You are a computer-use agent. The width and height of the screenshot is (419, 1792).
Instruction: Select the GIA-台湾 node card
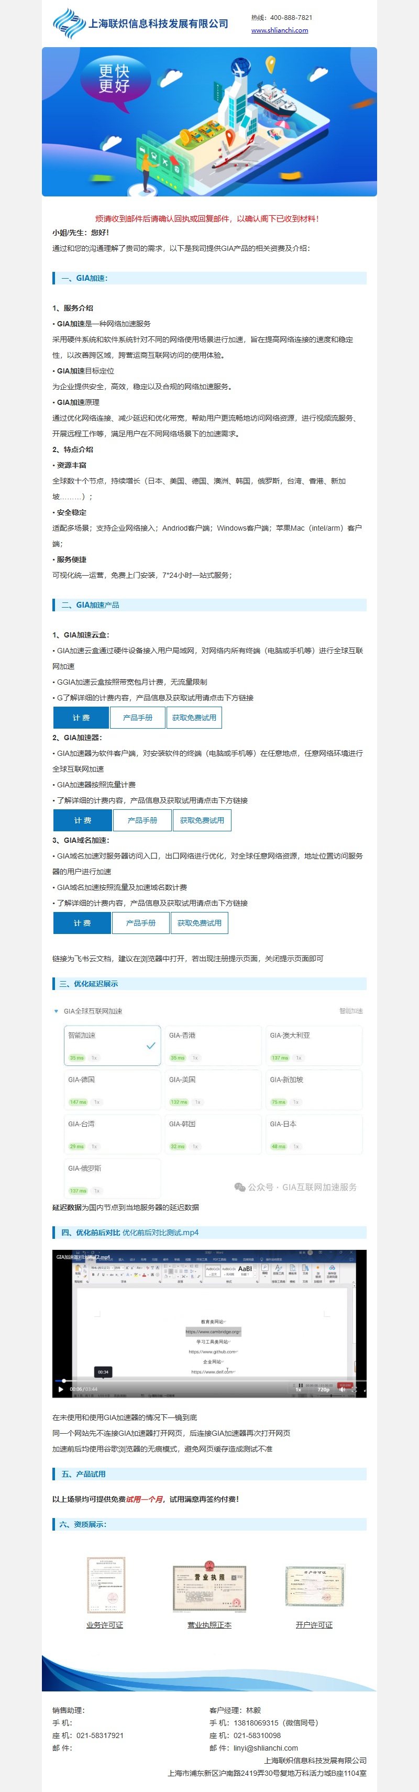112,1135
